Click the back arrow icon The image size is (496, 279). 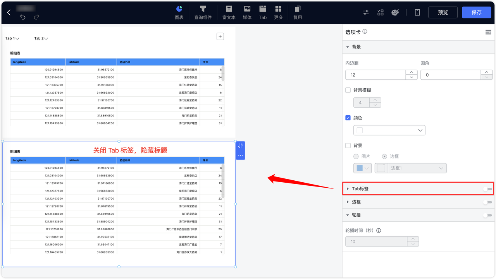pyautogui.click(x=9, y=12)
